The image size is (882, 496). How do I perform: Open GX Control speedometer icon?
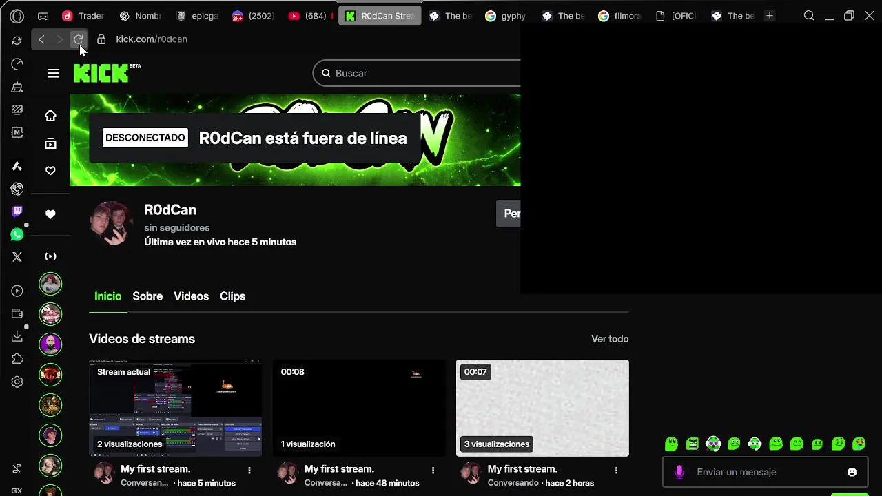pos(17,63)
